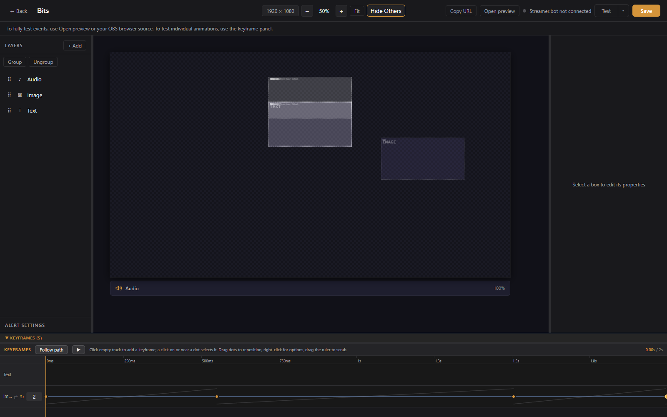Click the 750ms mark on the ruler
Image resolution: width=667 pixels, height=417 pixels.
click(285, 361)
